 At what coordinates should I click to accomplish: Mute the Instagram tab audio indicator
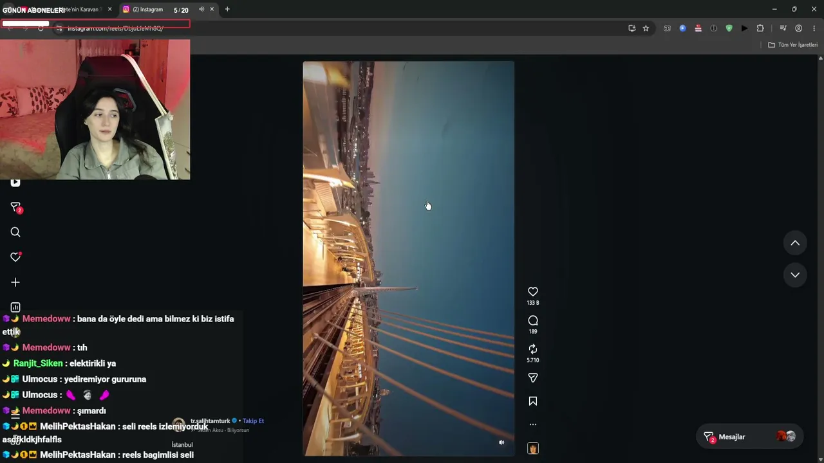201,9
